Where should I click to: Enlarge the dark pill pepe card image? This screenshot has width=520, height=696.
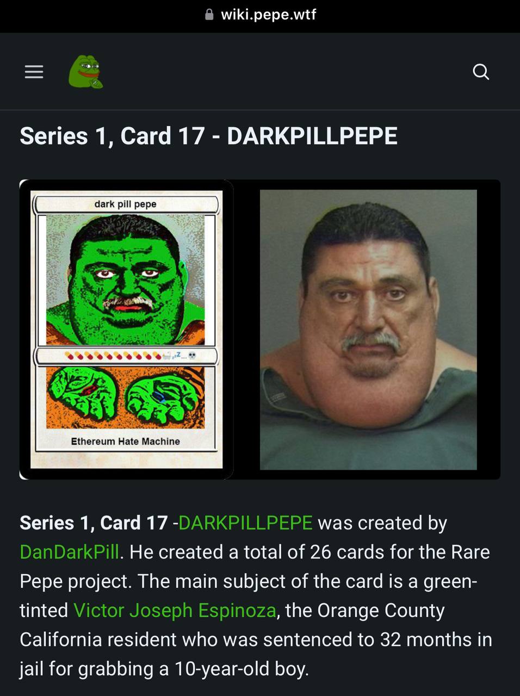tap(126, 329)
